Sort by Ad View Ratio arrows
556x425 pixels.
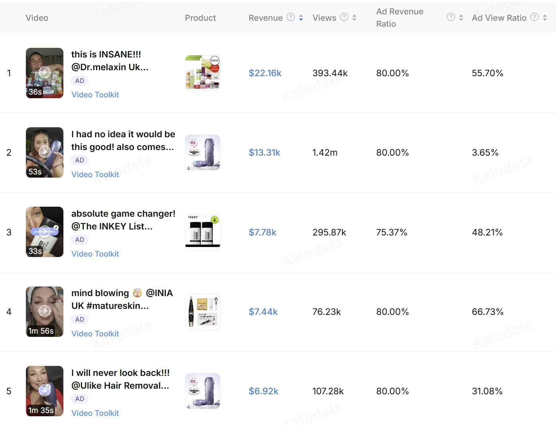click(545, 18)
